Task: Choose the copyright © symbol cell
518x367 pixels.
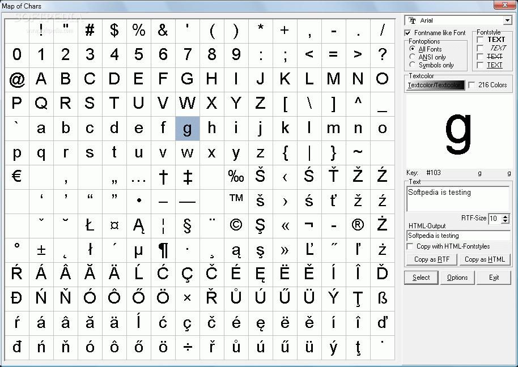Action: (236, 226)
